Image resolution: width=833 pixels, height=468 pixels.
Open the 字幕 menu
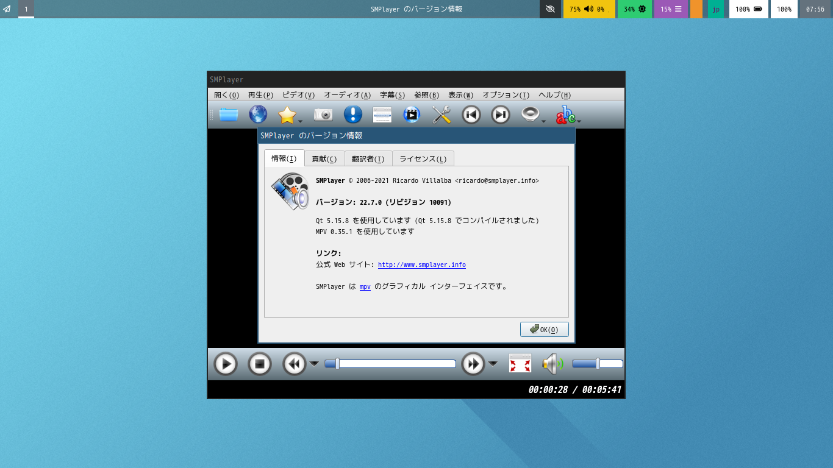tap(393, 95)
